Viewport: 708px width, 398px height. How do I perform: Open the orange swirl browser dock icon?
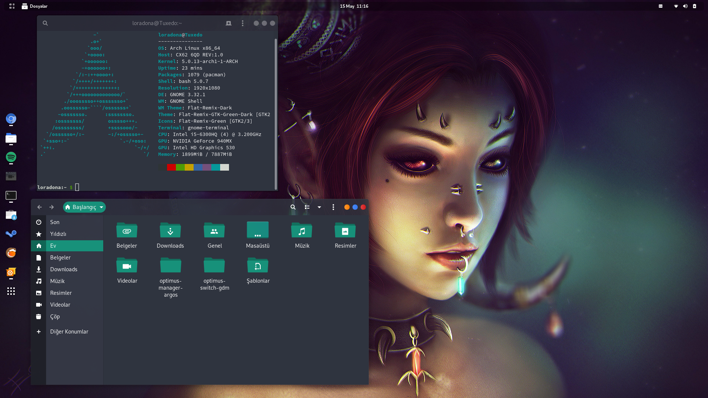11,253
